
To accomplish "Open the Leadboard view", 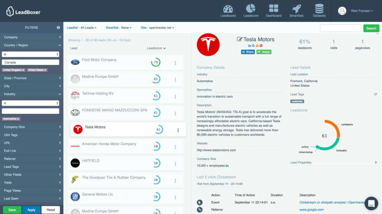I will point(228,10).
